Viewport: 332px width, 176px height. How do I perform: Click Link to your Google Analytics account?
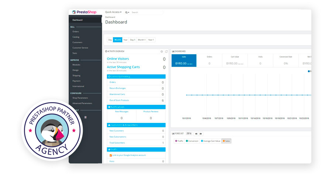point(129,155)
